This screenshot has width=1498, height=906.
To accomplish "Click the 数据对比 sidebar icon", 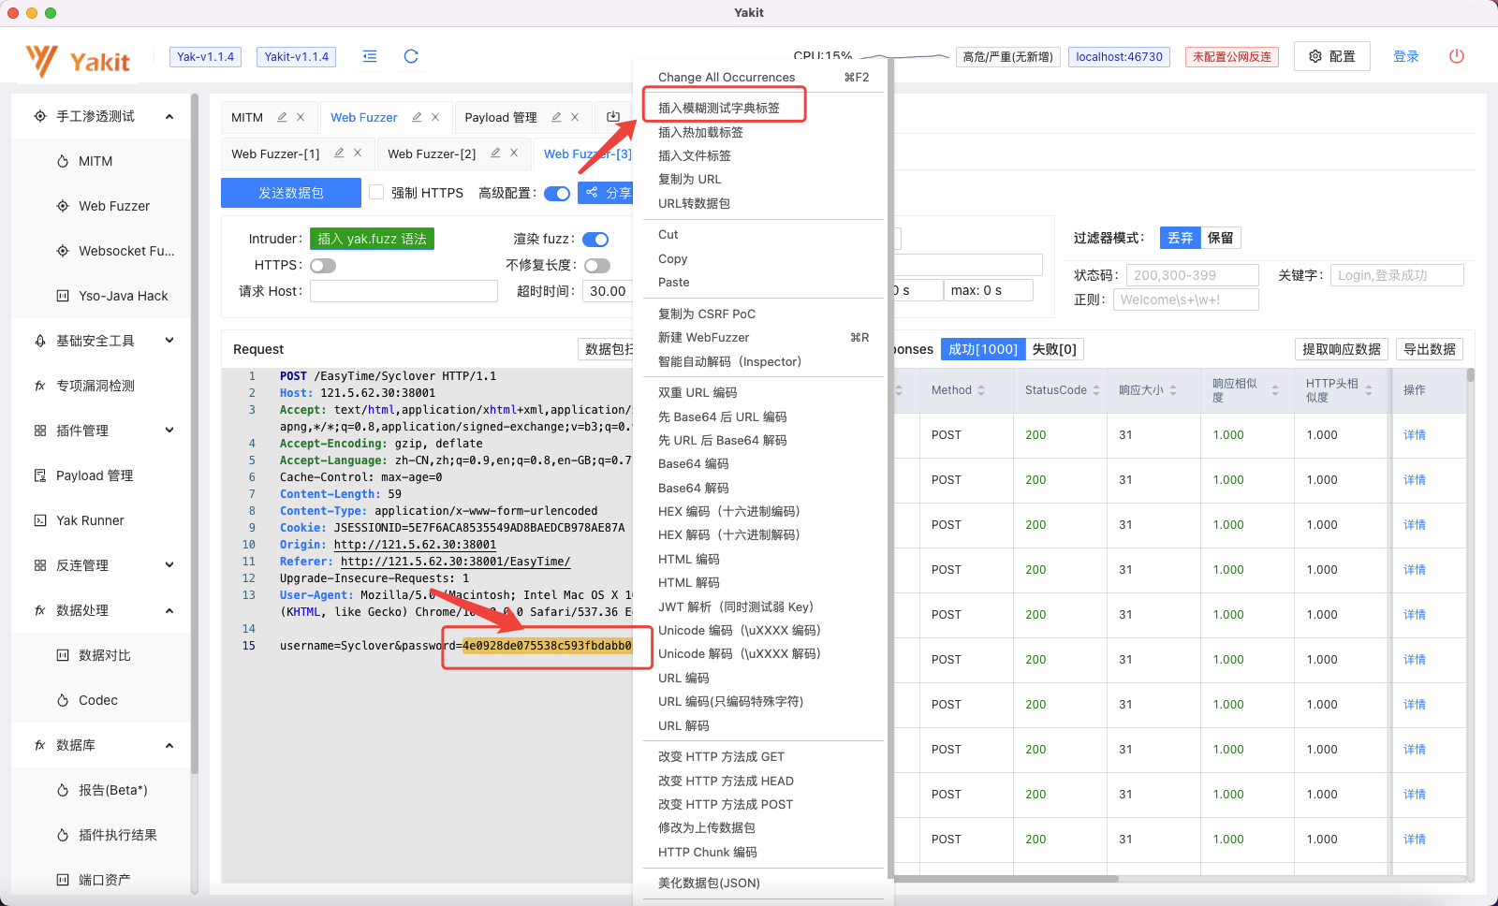I will pyautogui.click(x=63, y=655).
